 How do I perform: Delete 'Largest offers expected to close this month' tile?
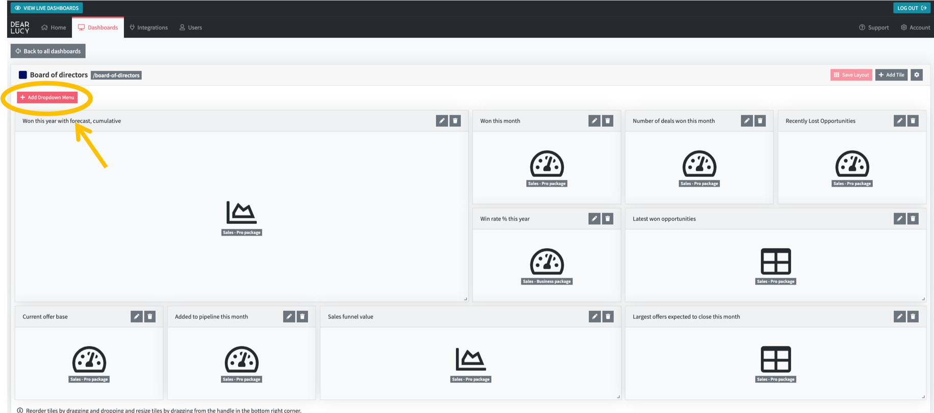pyautogui.click(x=913, y=317)
